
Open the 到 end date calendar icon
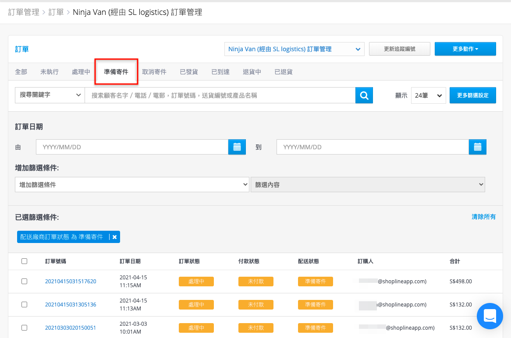coord(477,147)
